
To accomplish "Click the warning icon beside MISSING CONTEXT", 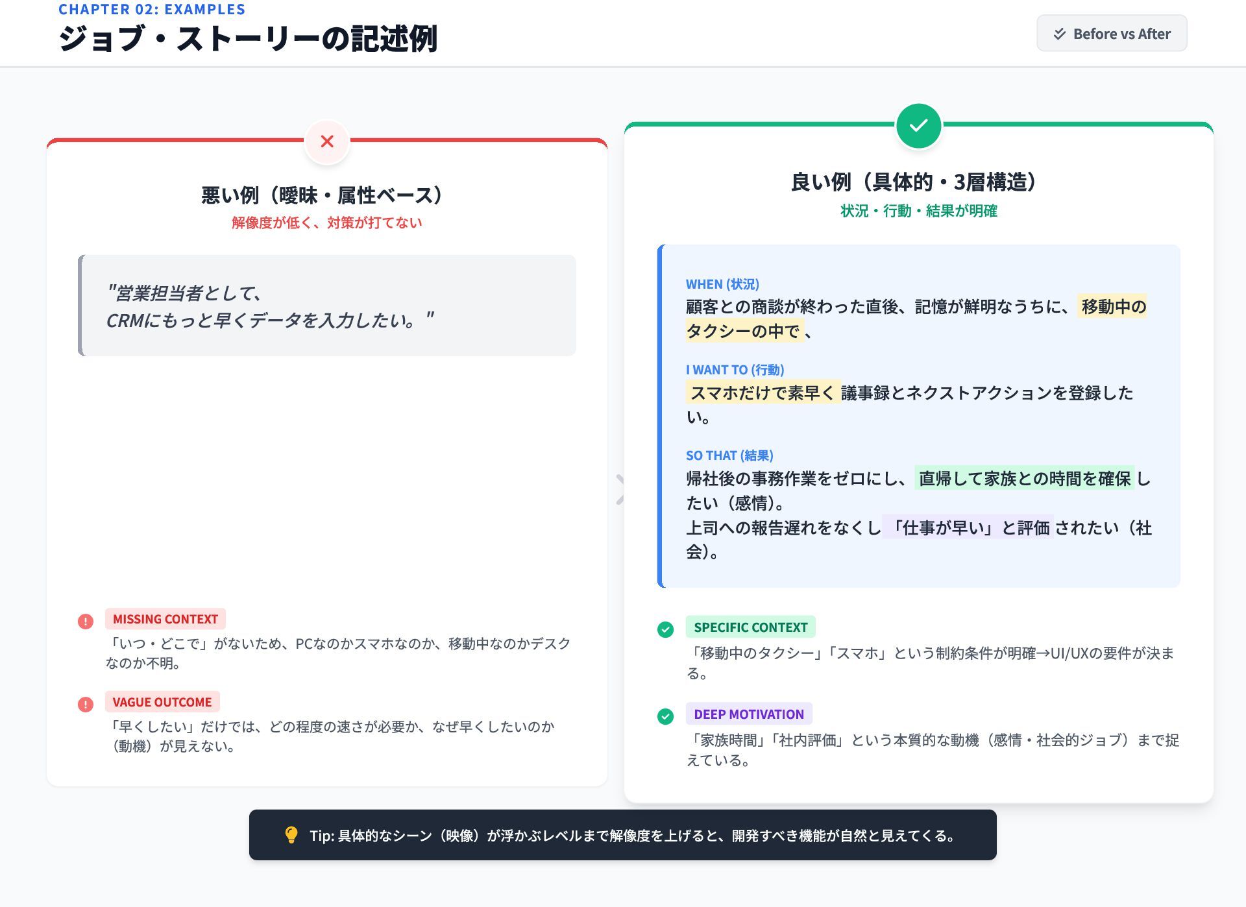I will (x=86, y=622).
